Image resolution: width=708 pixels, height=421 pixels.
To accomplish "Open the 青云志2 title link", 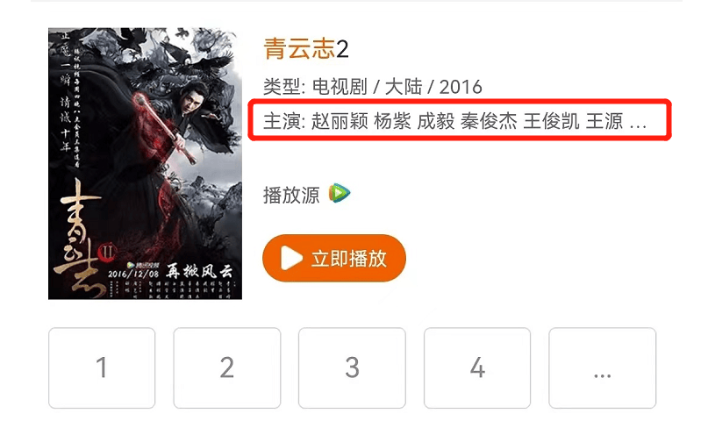I will (306, 49).
